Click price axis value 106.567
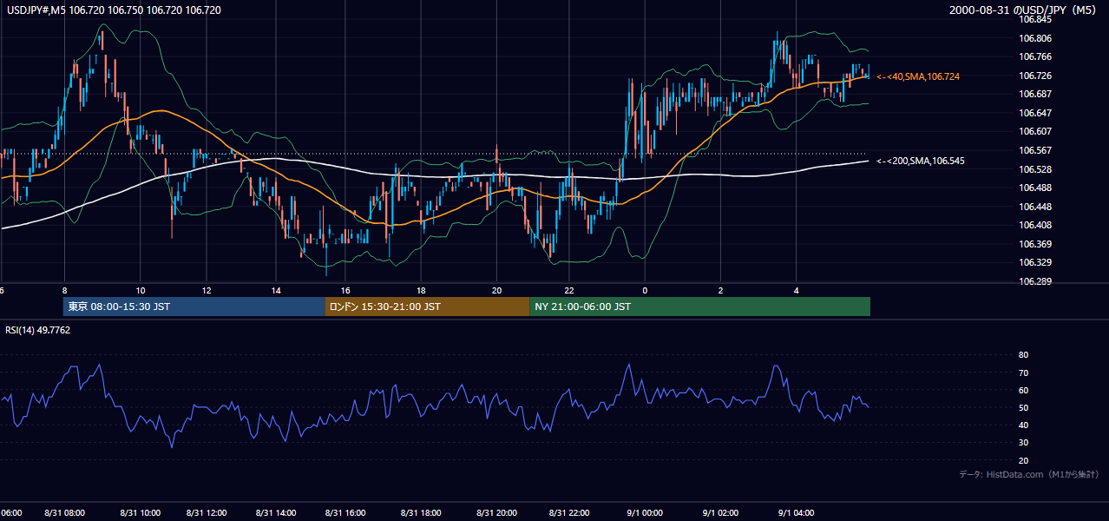 click(x=1035, y=150)
